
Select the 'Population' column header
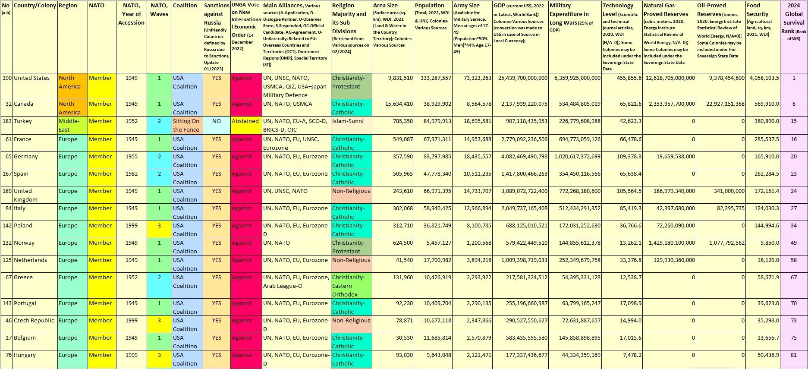[433, 37]
